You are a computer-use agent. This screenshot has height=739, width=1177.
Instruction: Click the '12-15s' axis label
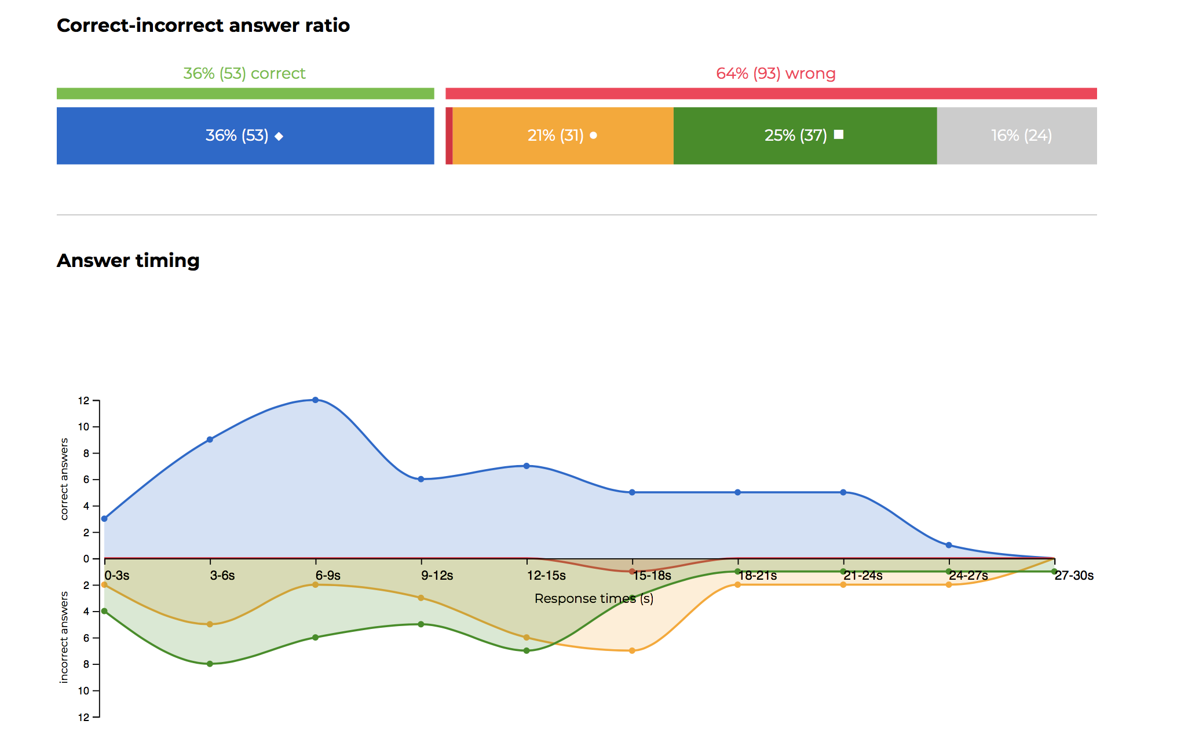pyautogui.click(x=546, y=576)
